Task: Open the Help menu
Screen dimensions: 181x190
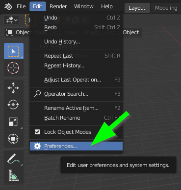Action: click(107, 6)
